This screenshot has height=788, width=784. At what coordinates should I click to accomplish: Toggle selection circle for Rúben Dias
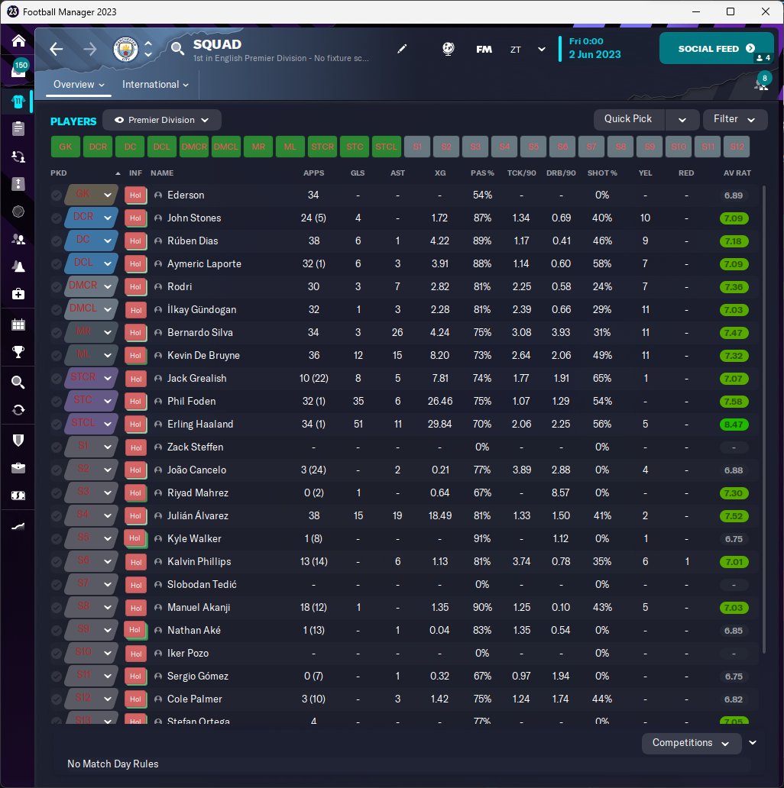tap(57, 241)
